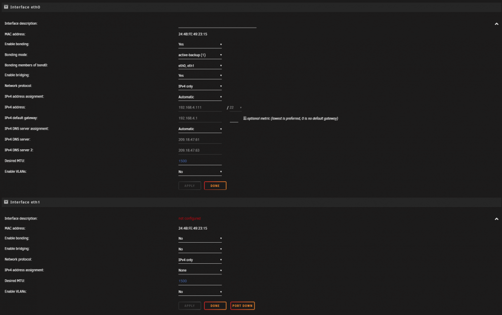The width and height of the screenshot is (502, 315).
Task: Collapse the eth1 section with its chevron
Action: click(496, 219)
